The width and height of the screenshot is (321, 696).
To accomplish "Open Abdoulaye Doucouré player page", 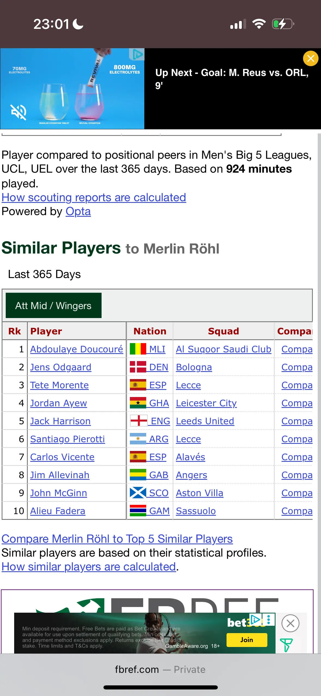I will point(77,349).
